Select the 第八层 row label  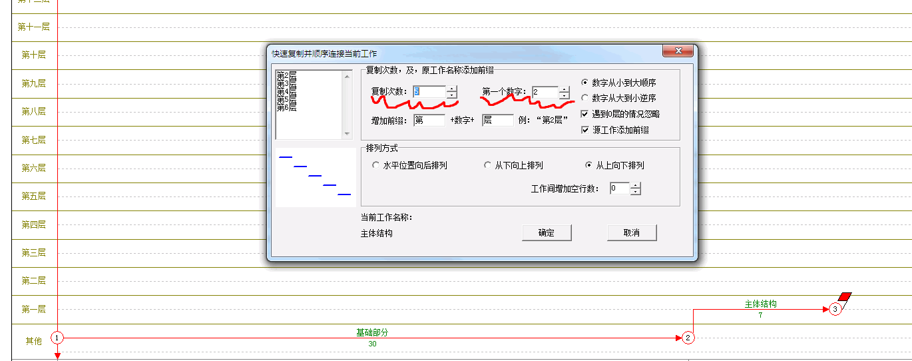pyautogui.click(x=33, y=111)
